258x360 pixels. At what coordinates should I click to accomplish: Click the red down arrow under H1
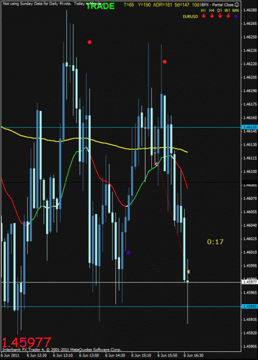point(204,16)
